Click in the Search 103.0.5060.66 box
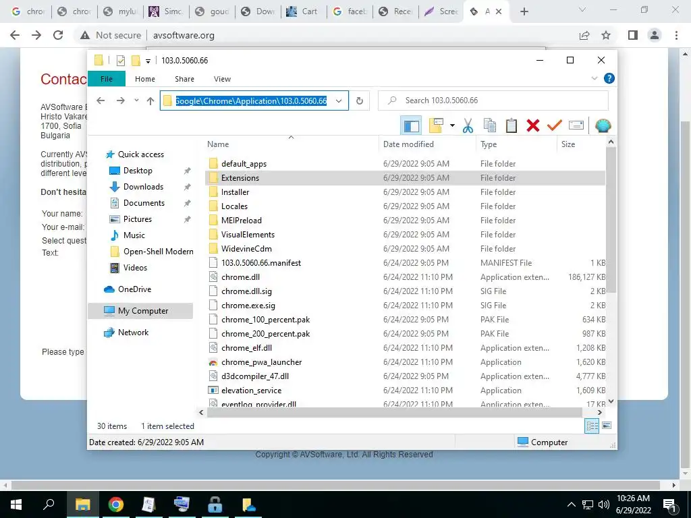The image size is (691, 518). pos(493,100)
